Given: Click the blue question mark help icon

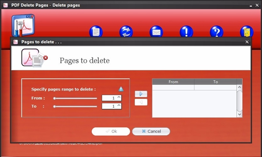Looking at the screenshot, I should click(x=217, y=31).
